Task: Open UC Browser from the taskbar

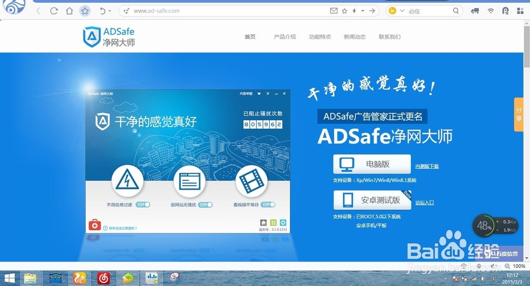Action: coord(79,279)
